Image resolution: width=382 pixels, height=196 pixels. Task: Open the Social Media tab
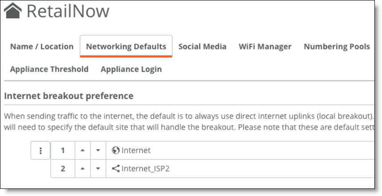pos(202,46)
